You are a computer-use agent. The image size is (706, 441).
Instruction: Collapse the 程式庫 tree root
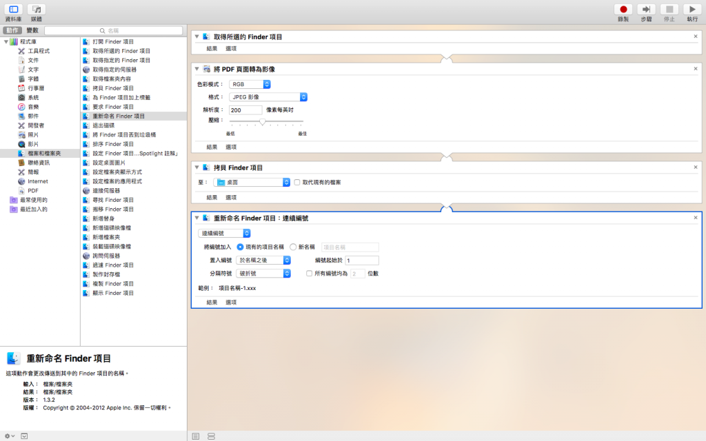(6, 41)
